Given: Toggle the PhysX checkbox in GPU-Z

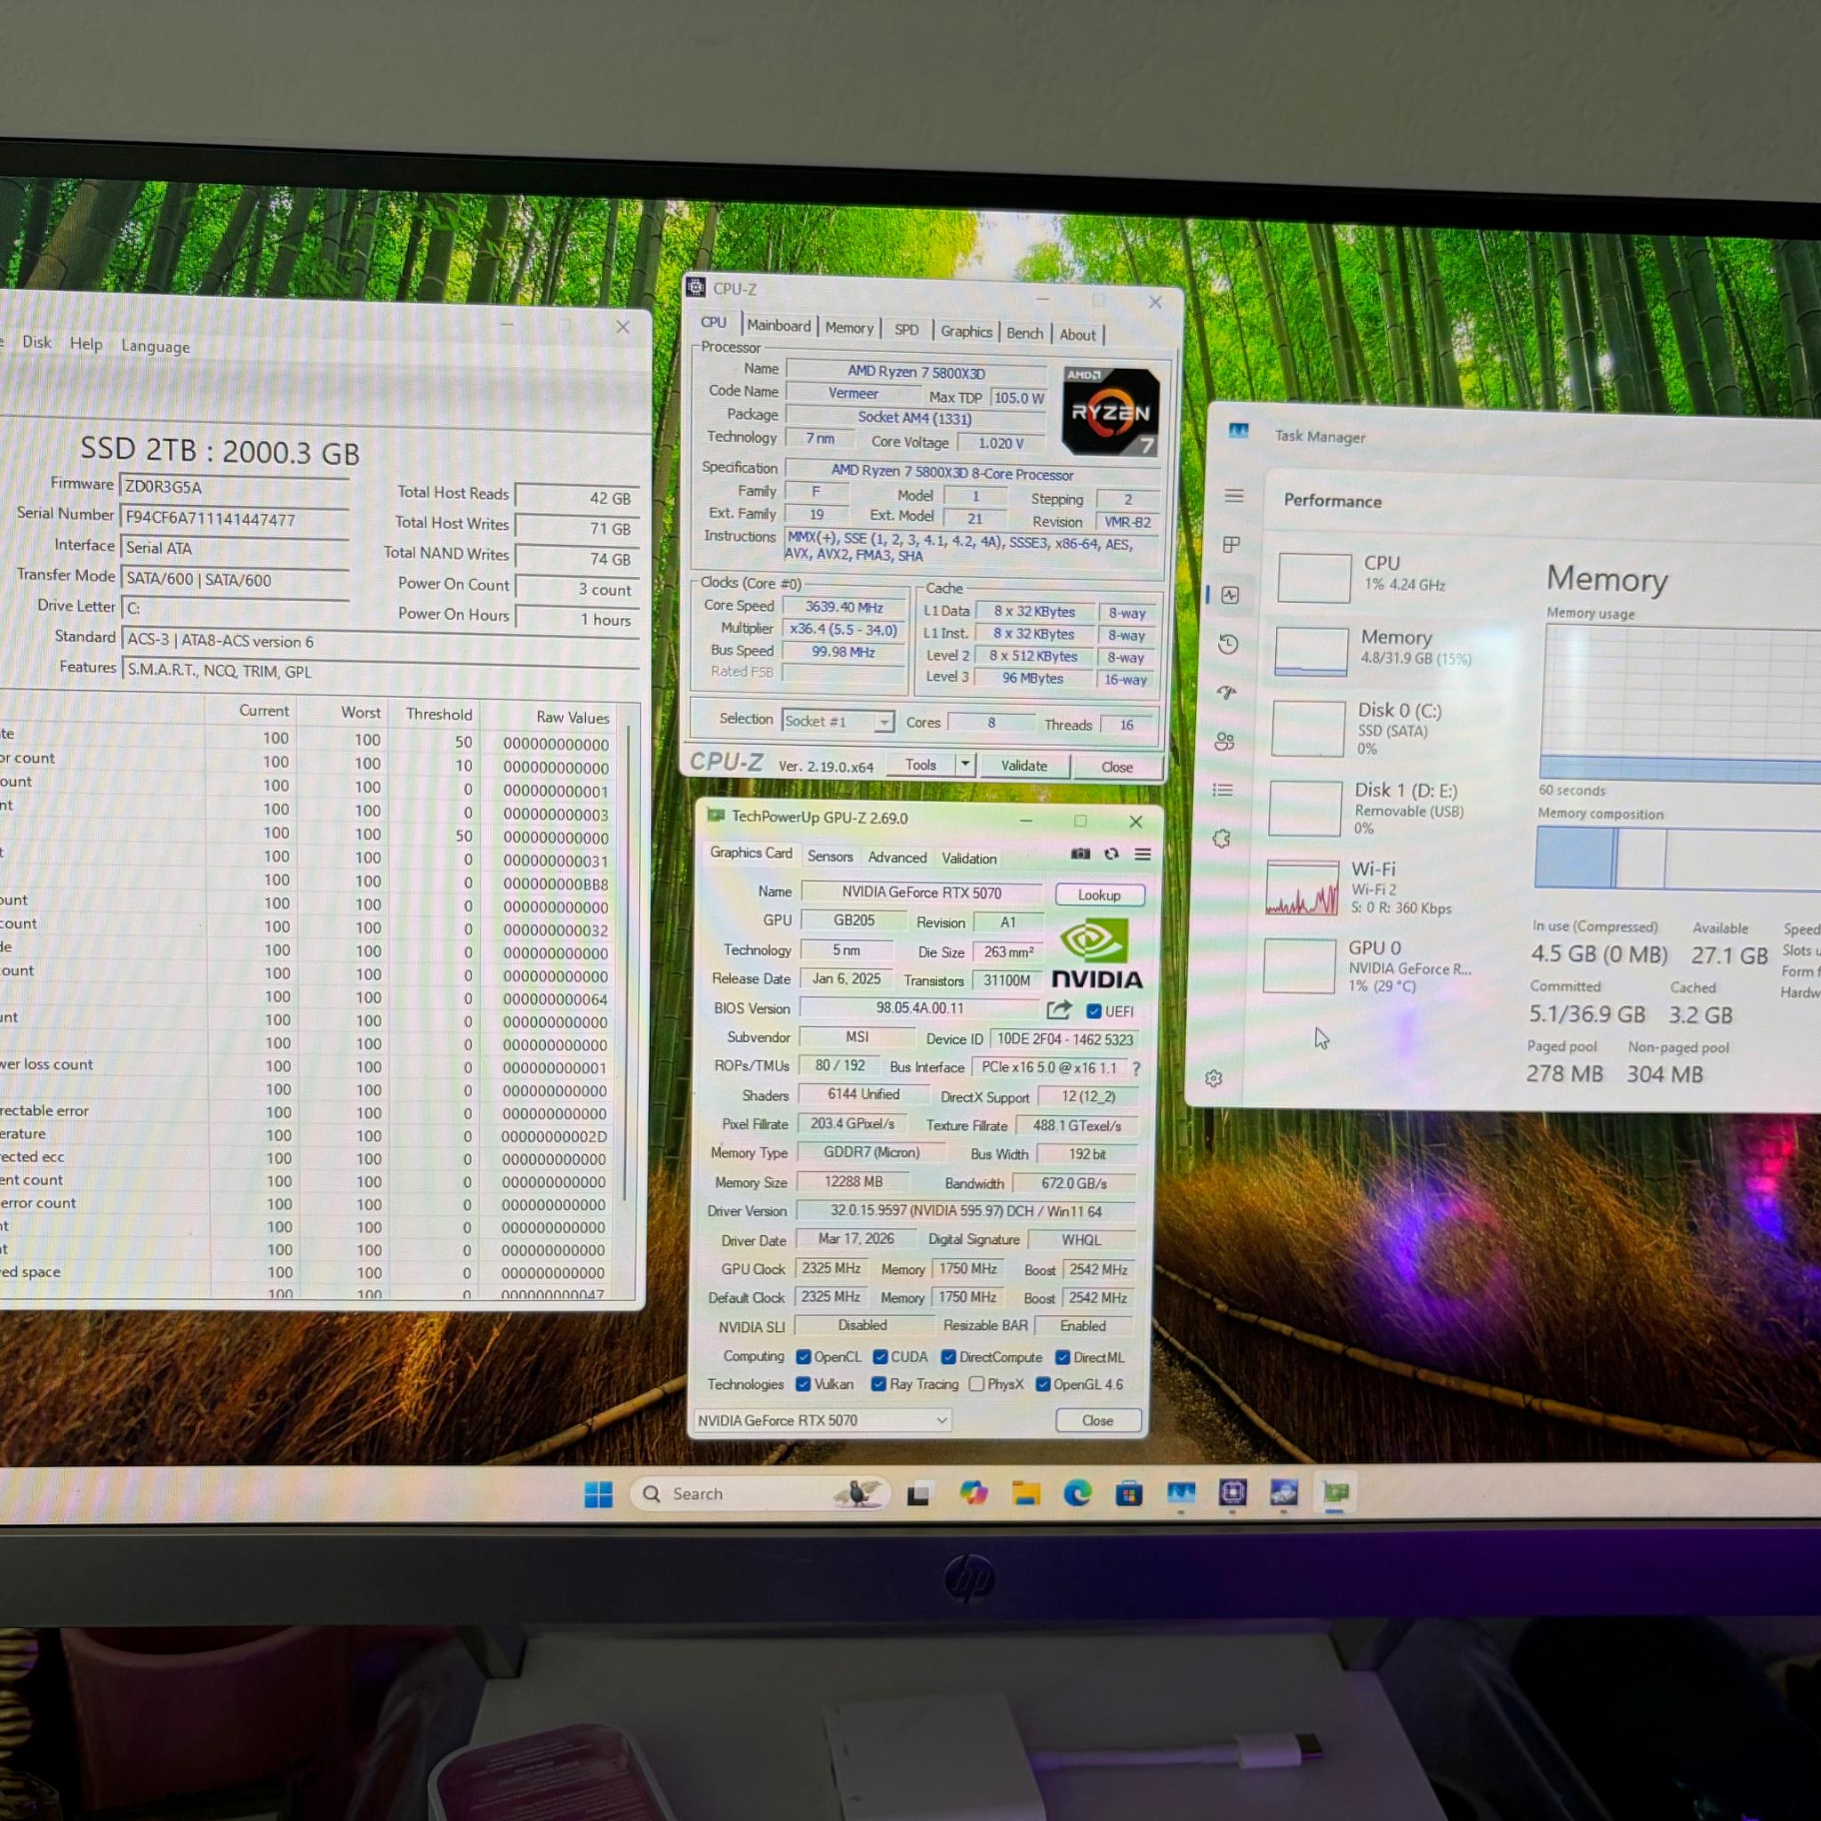Looking at the screenshot, I should coord(976,1384).
